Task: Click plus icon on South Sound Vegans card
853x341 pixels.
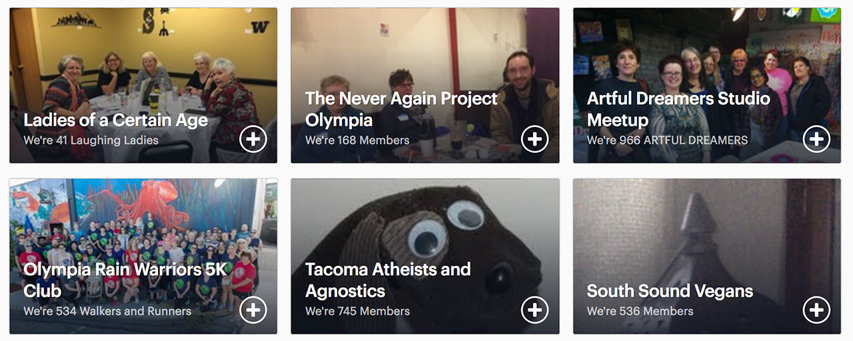Action: 816,310
